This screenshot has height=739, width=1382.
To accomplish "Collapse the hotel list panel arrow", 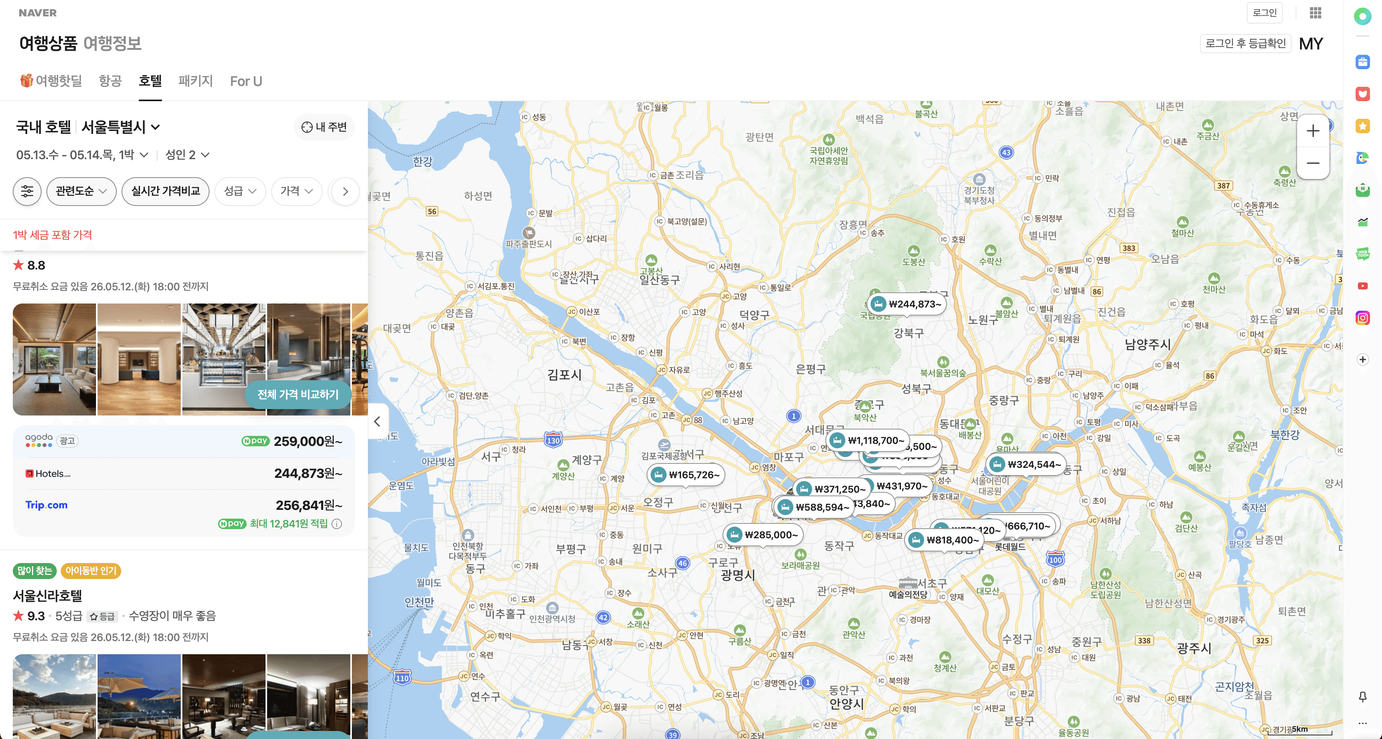I will point(377,421).
